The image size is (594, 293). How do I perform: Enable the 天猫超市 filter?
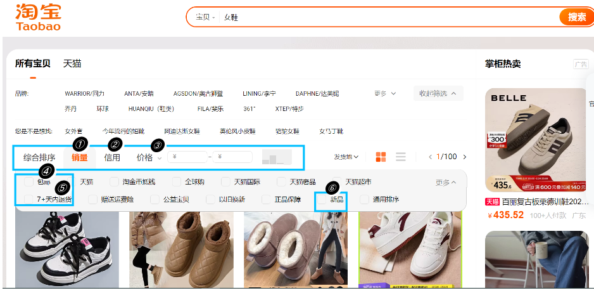(x=337, y=182)
